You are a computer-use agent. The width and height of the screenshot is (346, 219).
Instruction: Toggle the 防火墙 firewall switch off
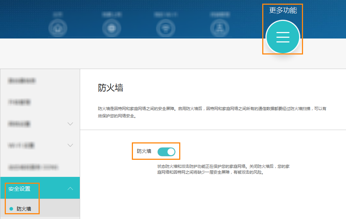click(166, 151)
